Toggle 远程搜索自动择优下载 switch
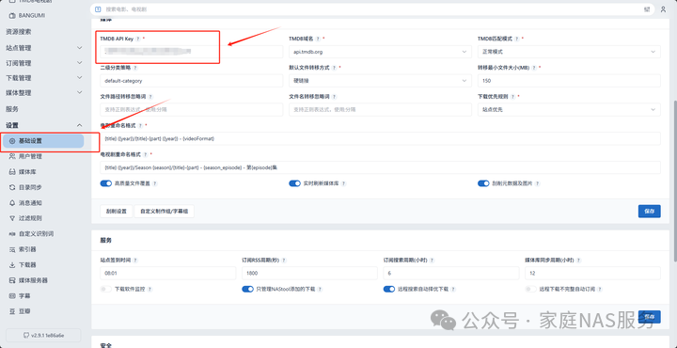 [x=389, y=290]
